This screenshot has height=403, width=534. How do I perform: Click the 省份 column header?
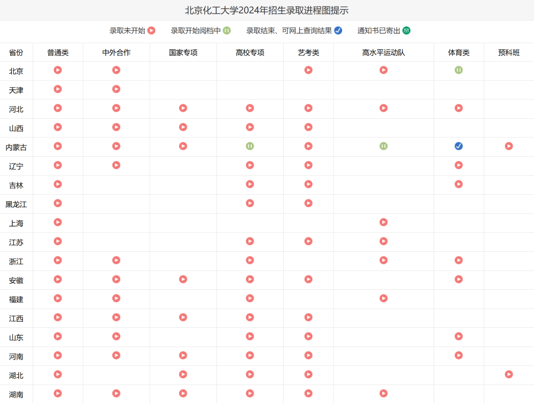point(16,52)
